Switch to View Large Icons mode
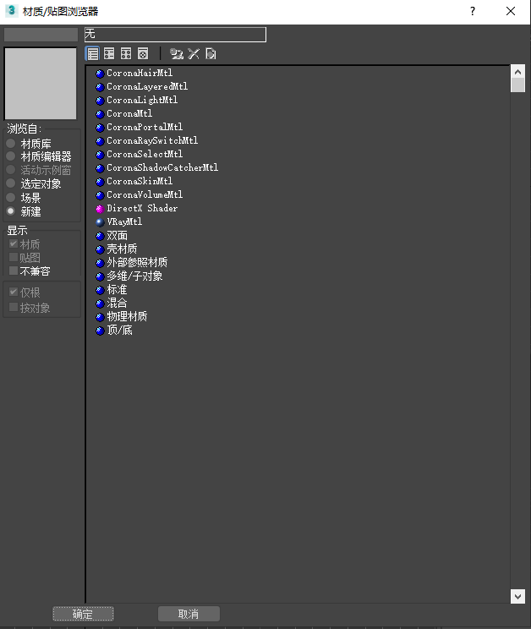This screenshot has height=629, width=531. [143, 53]
